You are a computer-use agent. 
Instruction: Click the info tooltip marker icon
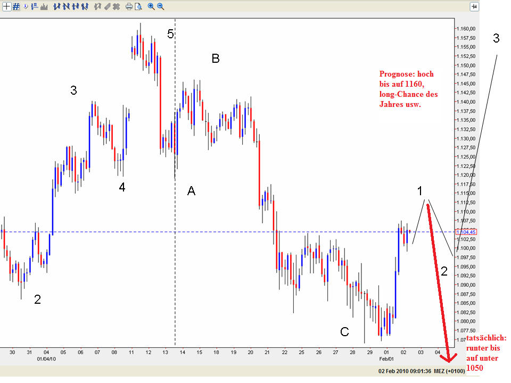[x=26, y=6]
